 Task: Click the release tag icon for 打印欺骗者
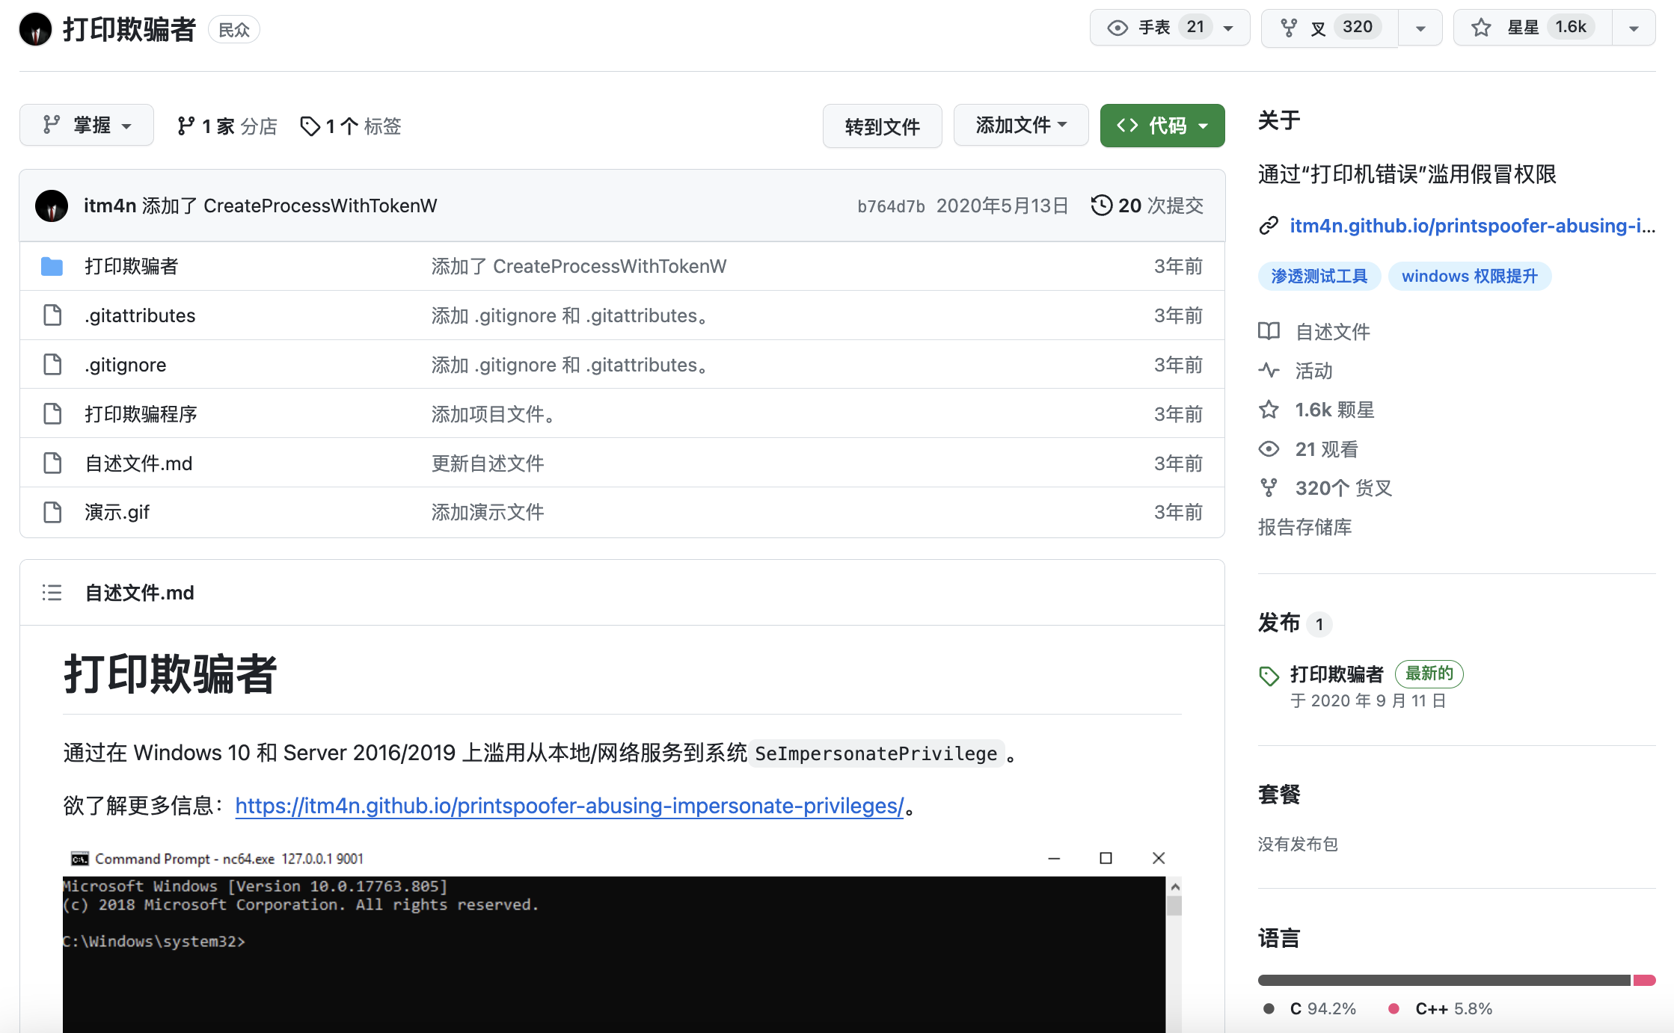click(x=1269, y=676)
